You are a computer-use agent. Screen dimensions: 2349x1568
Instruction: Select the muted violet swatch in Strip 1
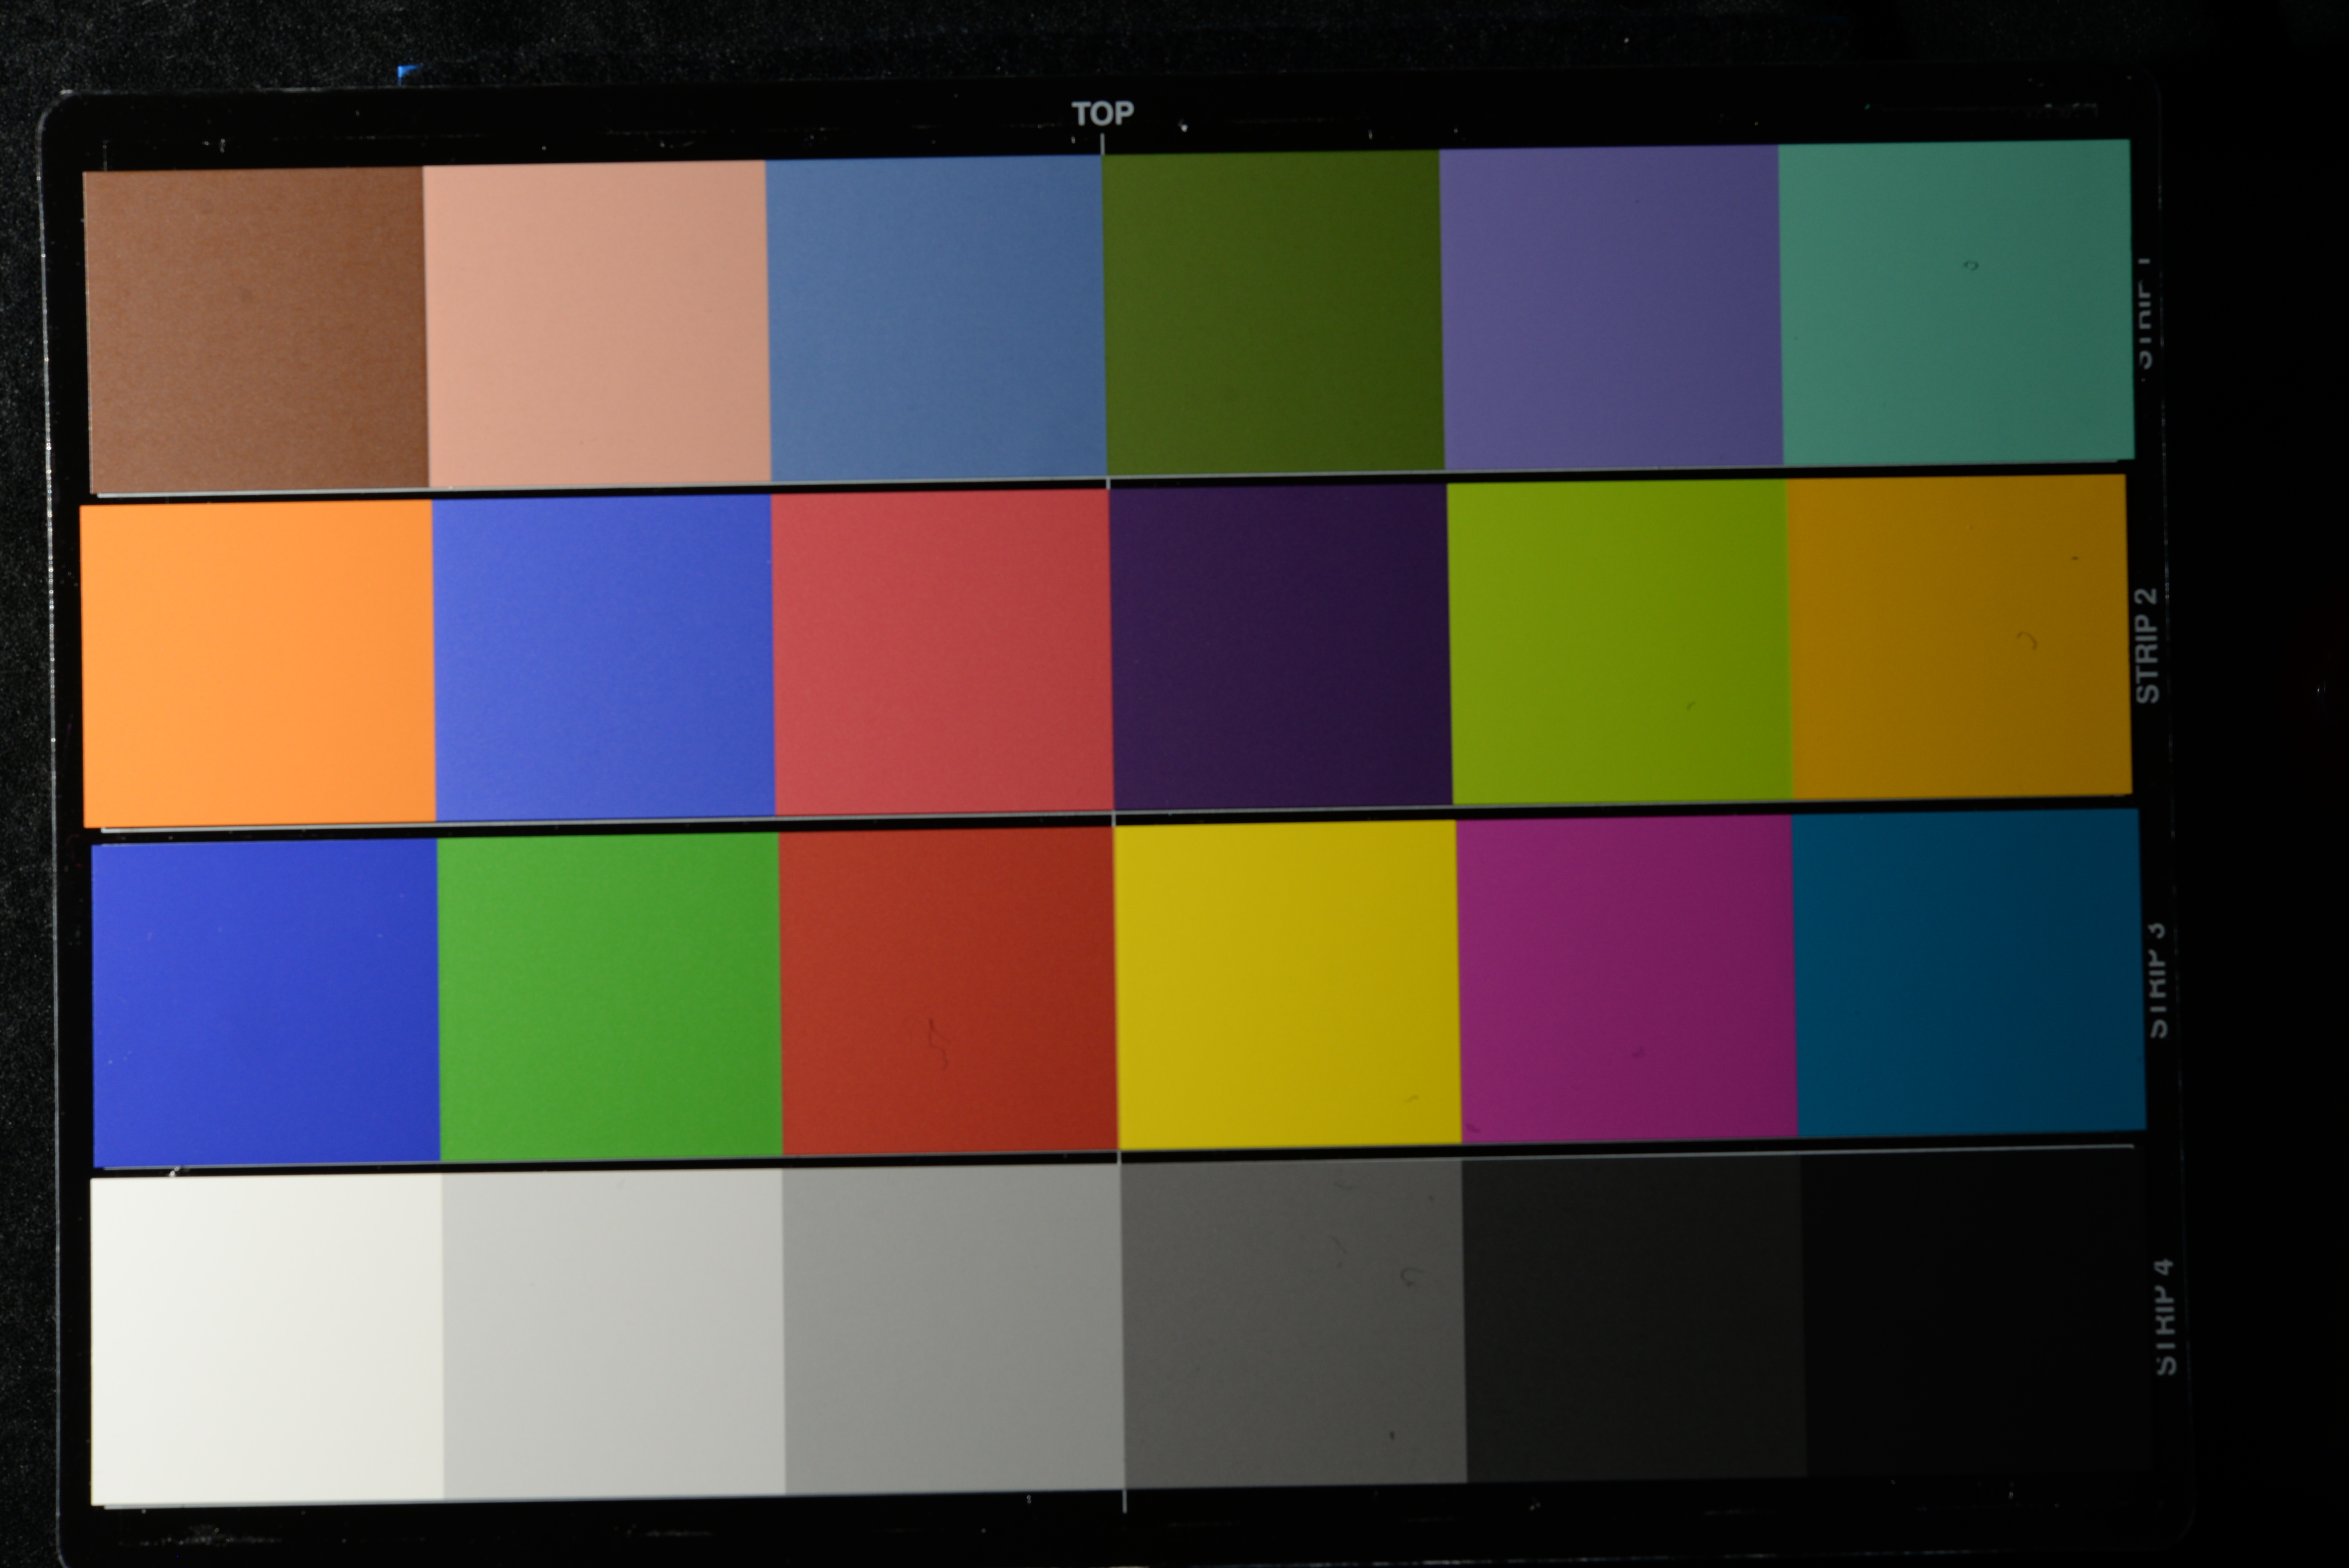[1611, 306]
